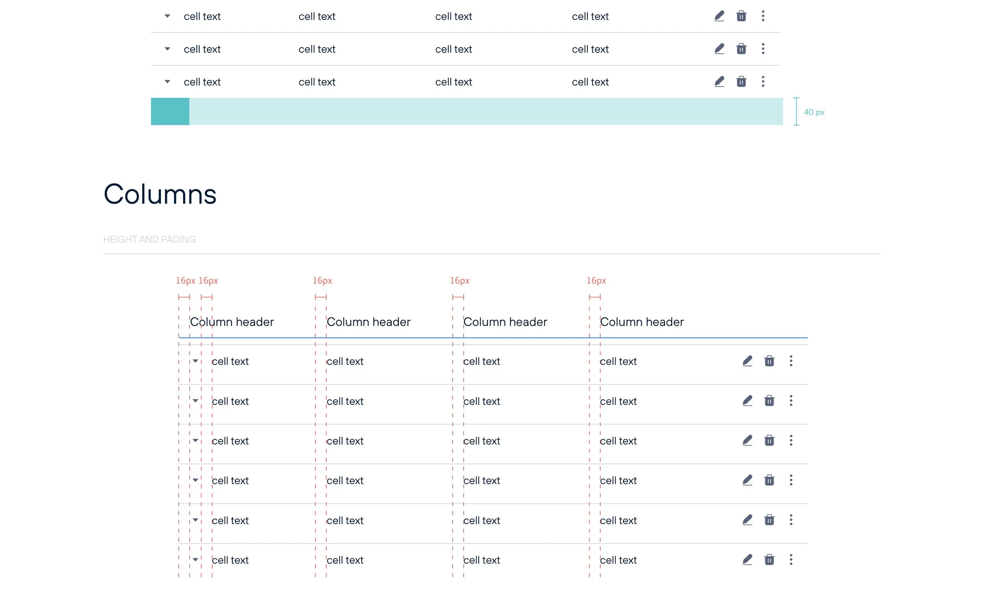Click edit pencil in first top row

point(719,16)
